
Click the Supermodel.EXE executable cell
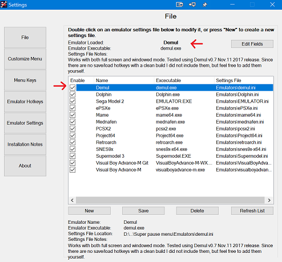tap(174, 156)
